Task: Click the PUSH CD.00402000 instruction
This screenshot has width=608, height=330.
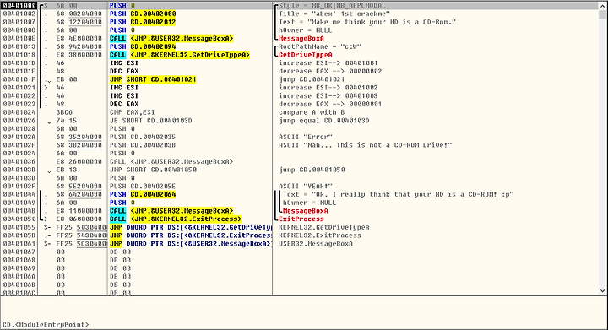Action: pos(143,14)
